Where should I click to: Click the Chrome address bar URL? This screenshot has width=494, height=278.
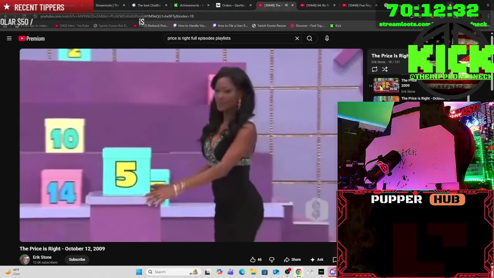pyautogui.click(x=117, y=16)
